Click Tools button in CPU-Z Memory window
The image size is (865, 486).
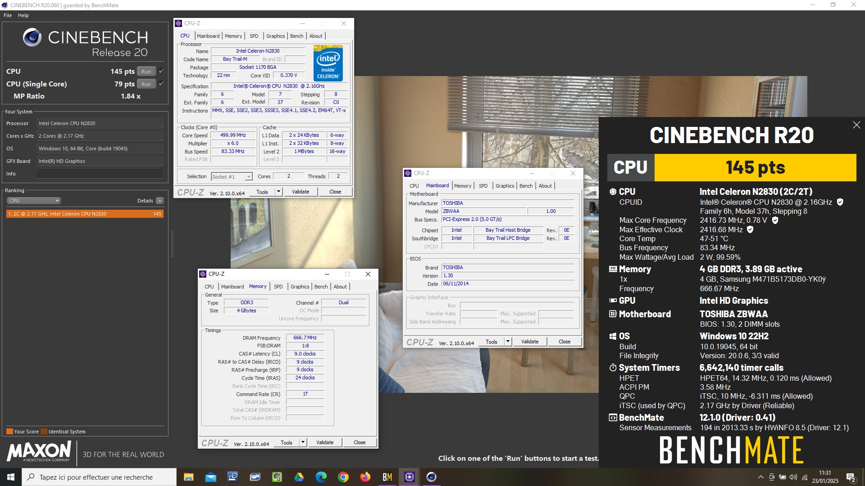[x=287, y=443]
